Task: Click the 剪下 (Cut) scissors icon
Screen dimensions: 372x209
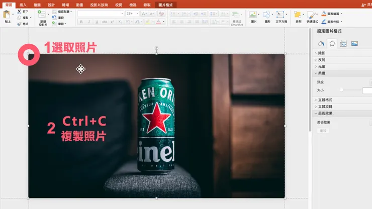Action: tap(19, 12)
